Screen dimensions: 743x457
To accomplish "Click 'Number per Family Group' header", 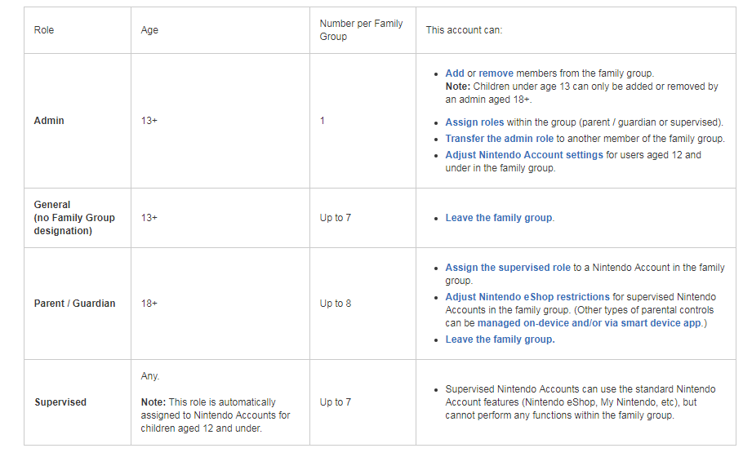I will [x=361, y=30].
